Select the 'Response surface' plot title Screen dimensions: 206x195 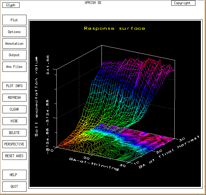114,29
